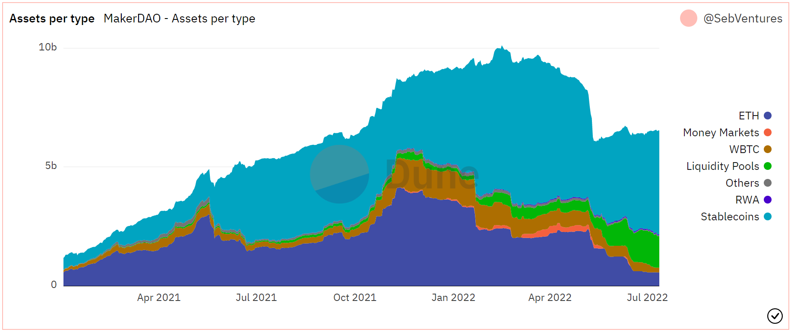
Task: Click the MakerDAO - Assets per type subtitle
Action: [x=179, y=19]
